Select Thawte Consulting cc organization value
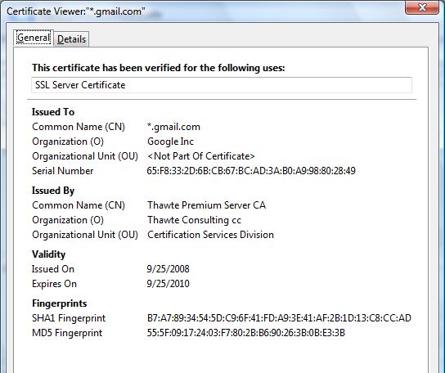Viewport: 445px width, 373px height. [x=194, y=220]
